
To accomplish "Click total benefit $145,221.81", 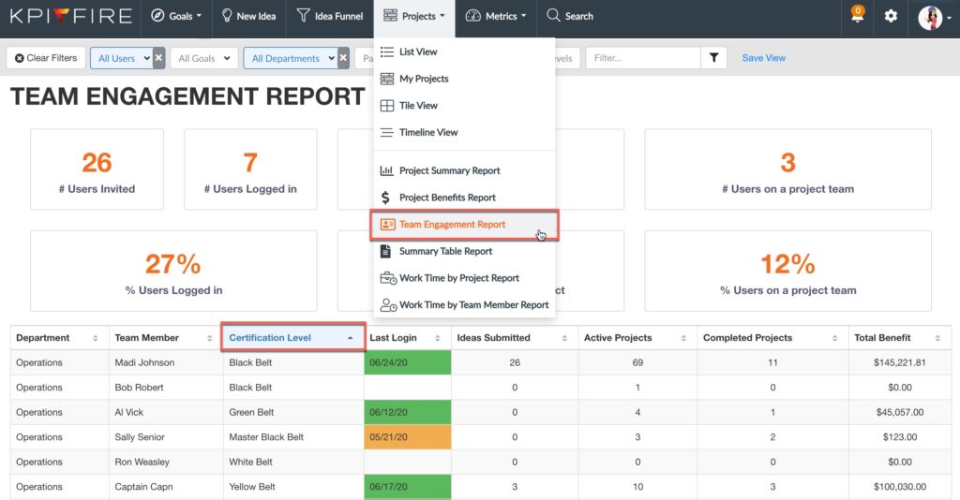I will [x=899, y=362].
